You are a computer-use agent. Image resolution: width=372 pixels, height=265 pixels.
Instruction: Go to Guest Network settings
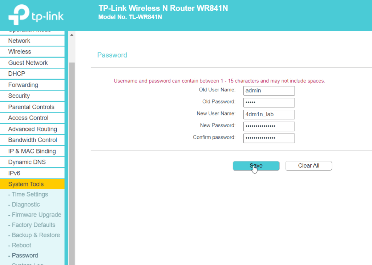click(28, 63)
